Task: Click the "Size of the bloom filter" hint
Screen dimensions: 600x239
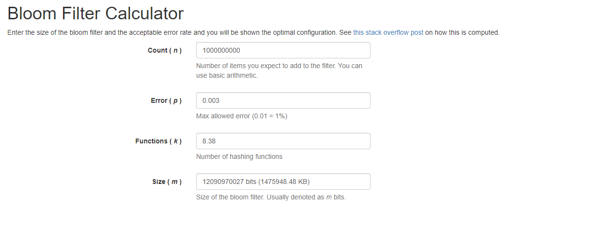Action: pyautogui.click(x=230, y=197)
